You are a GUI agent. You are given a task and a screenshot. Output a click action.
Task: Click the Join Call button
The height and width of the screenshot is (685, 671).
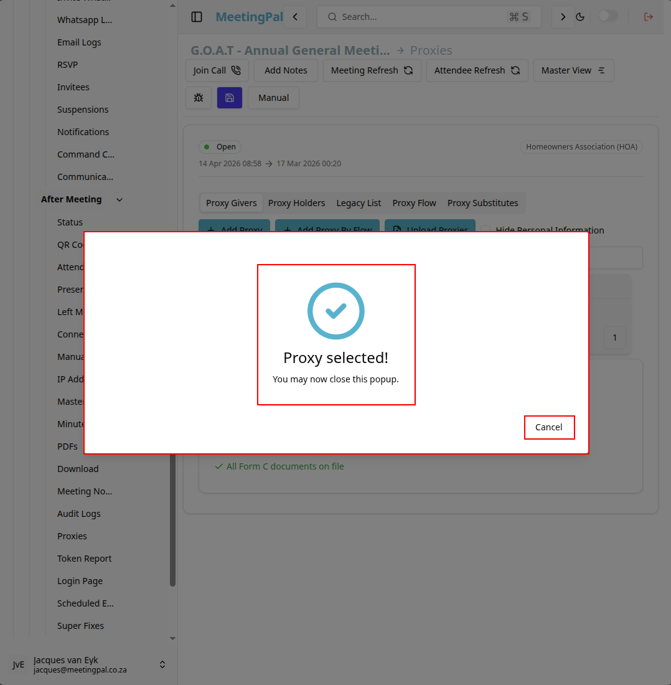[x=217, y=70]
